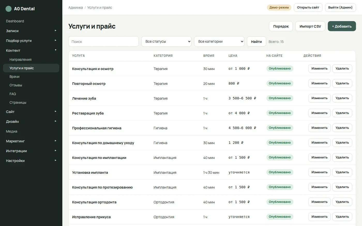This screenshot has height=226, width=362.
Task: Expand the Интеграции section arrow
Action: coord(56,151)
